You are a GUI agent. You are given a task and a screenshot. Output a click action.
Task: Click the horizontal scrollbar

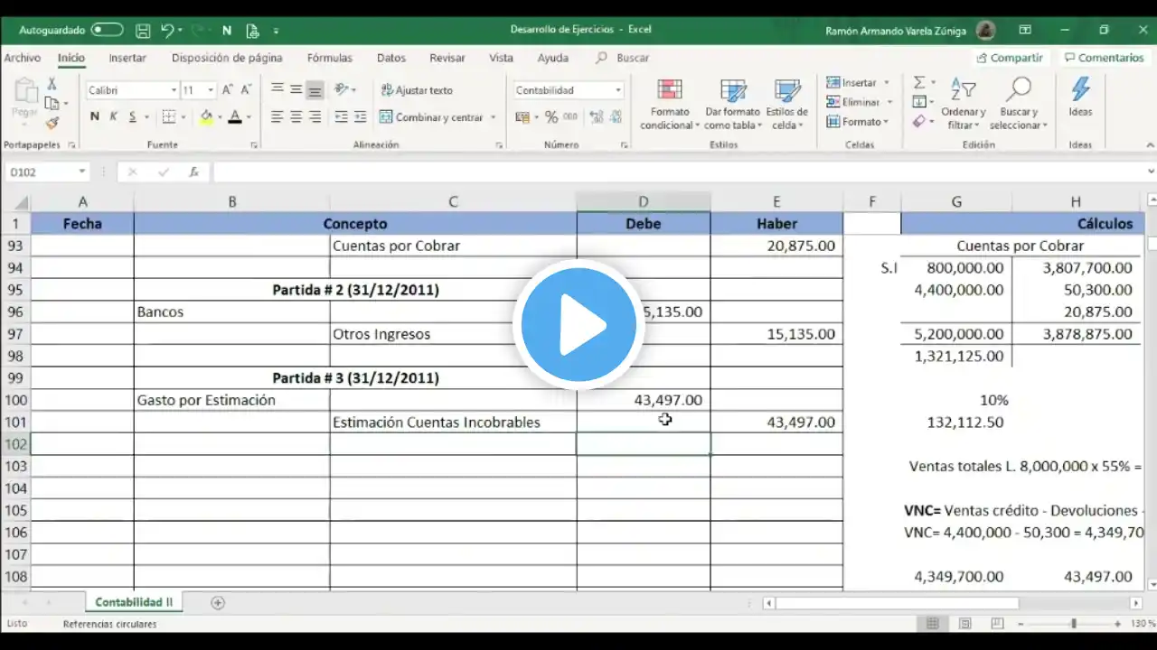coord(897,603)
